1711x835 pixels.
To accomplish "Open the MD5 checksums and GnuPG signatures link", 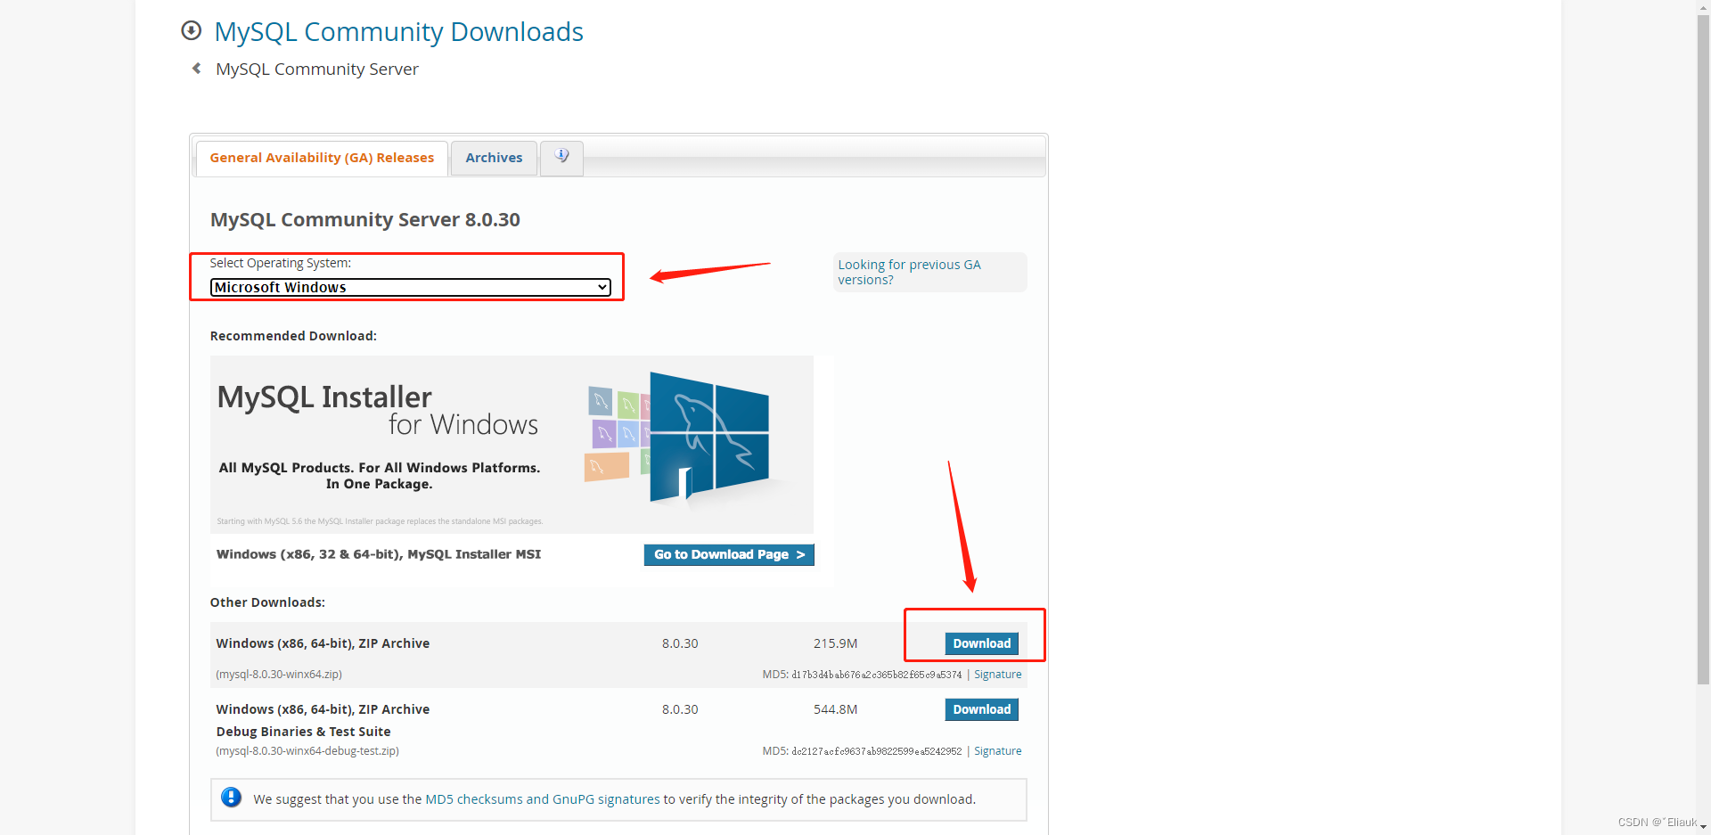I will (x=543, y=799).
